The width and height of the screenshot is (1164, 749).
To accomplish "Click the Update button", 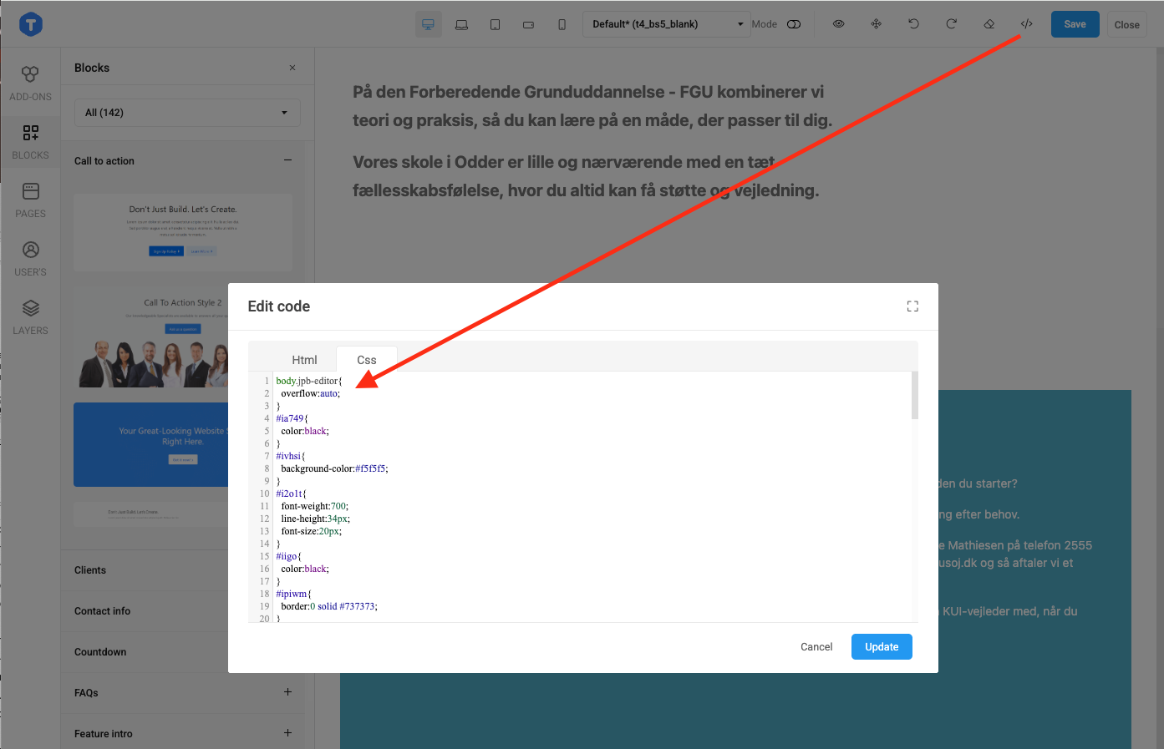I will [x=882, y=647].
